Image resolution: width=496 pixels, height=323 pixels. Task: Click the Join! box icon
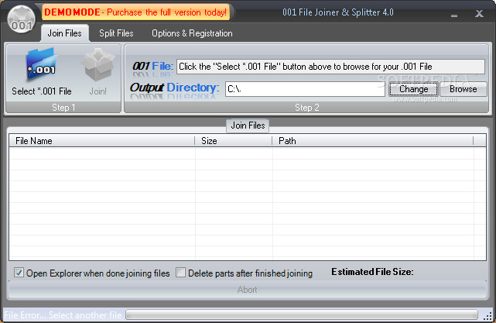click(x=98, y=65)
